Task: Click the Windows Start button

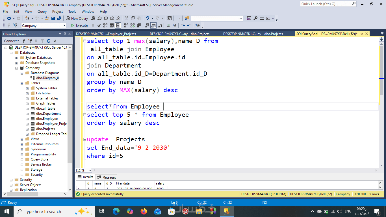Action: pyautogui.click(x=6, y=211)
